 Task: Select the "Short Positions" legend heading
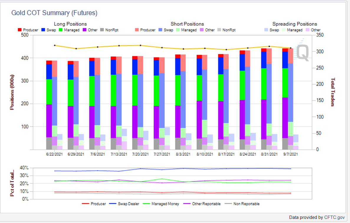click(187, 24)
